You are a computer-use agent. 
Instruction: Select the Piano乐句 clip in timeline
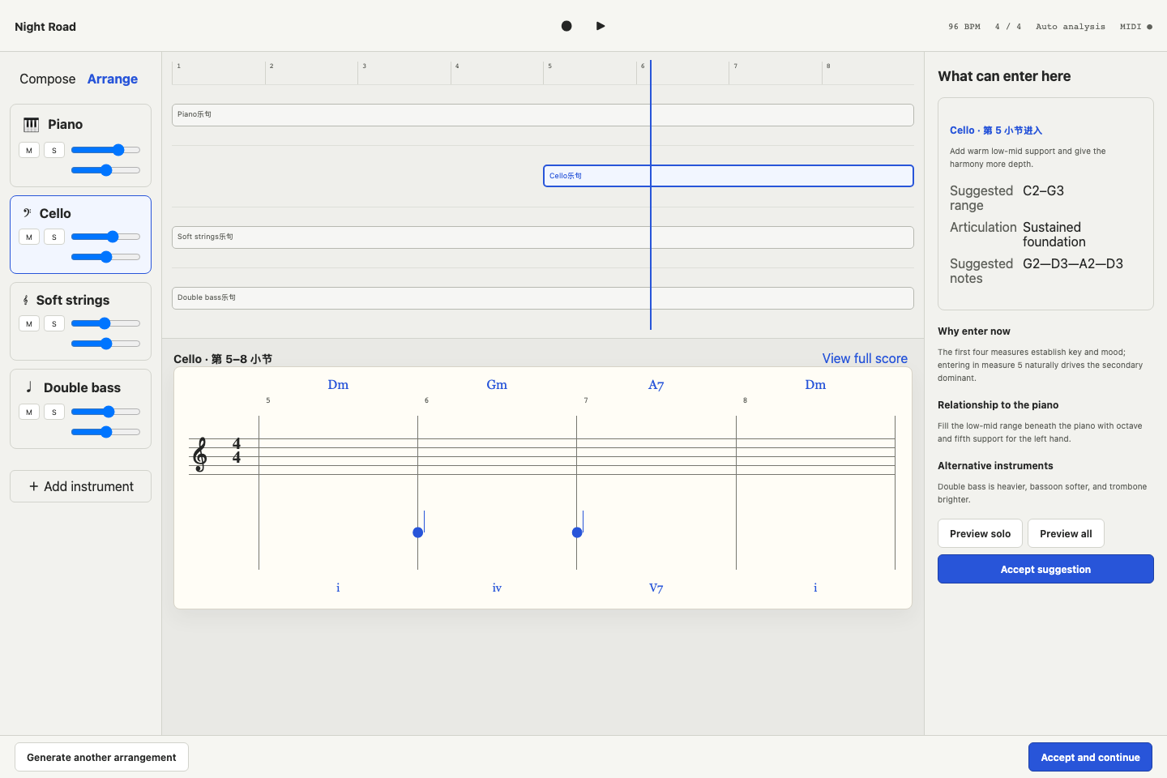(543, 115)
